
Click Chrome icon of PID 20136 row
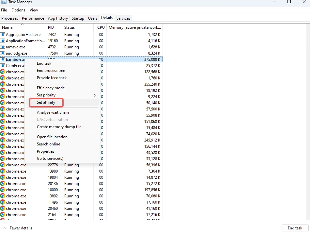(3, 184)
